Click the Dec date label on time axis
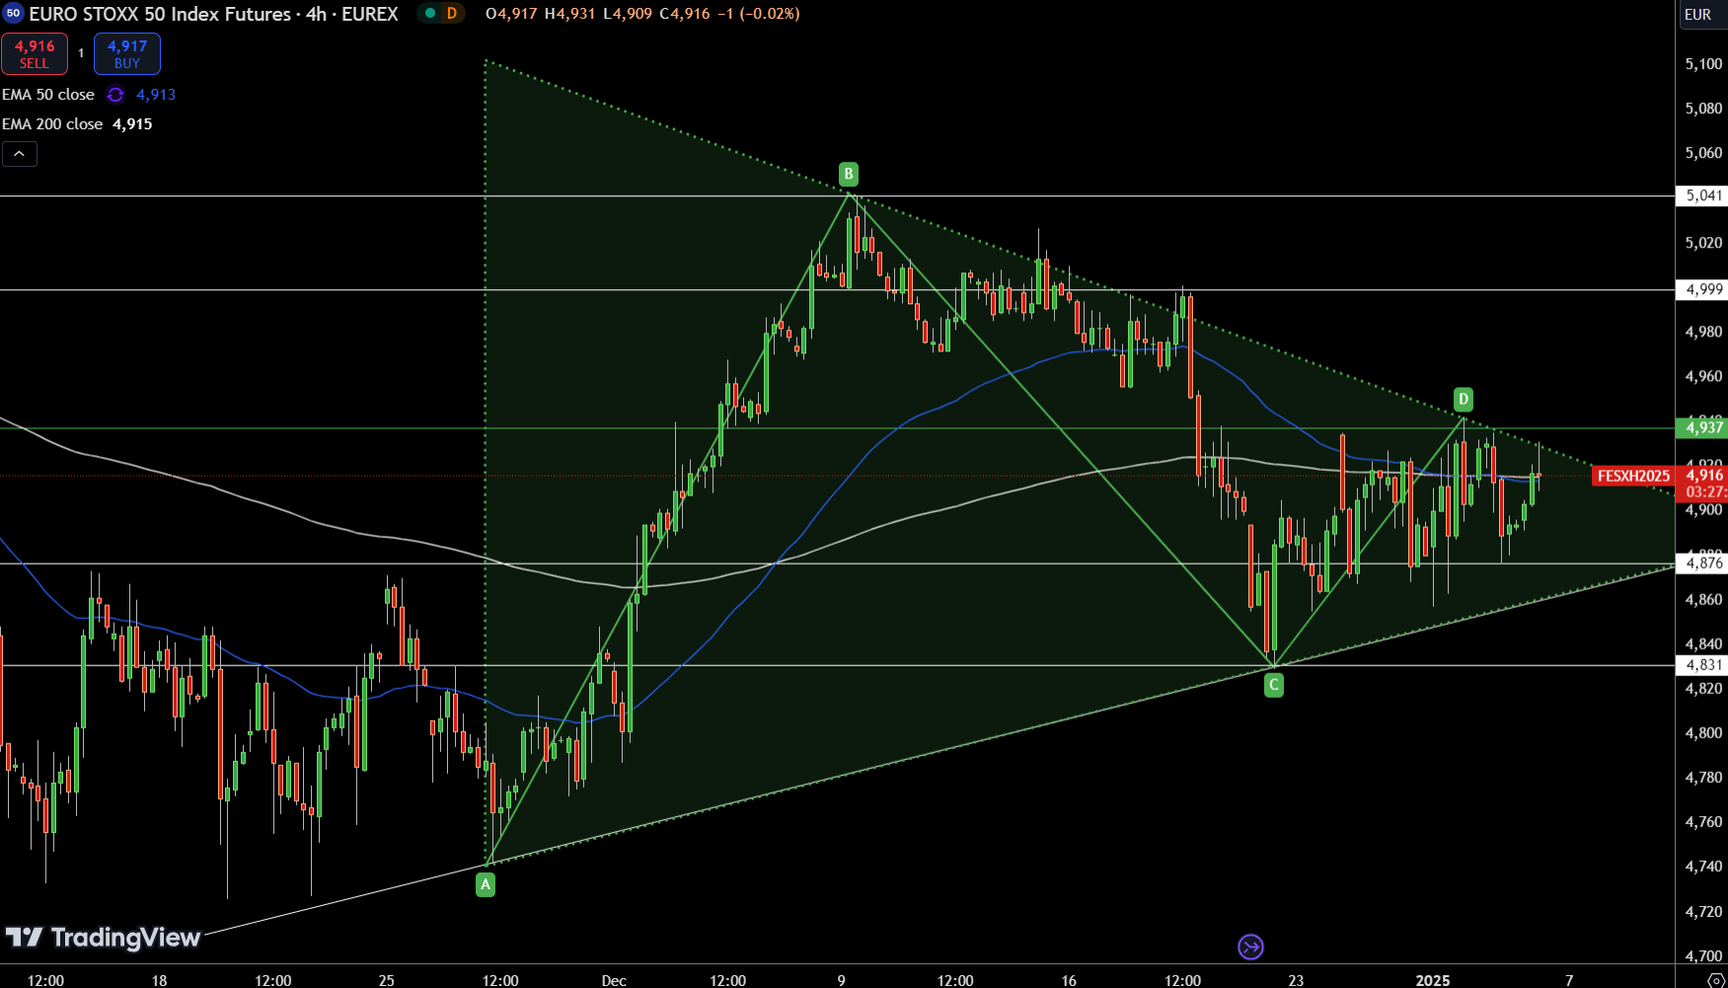 pos(614,980)
